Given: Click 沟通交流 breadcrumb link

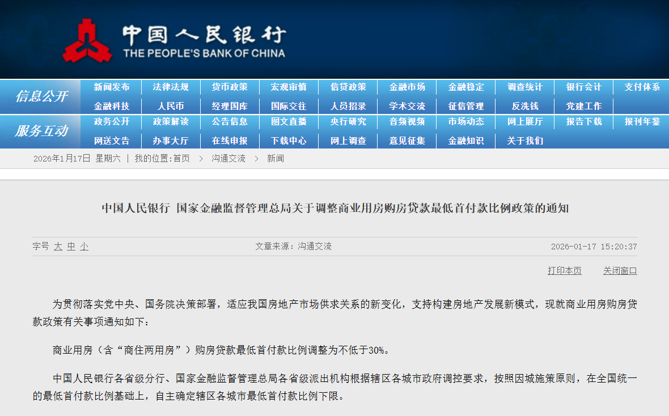Looking at the screenshot, I should [x=228, y=159].
